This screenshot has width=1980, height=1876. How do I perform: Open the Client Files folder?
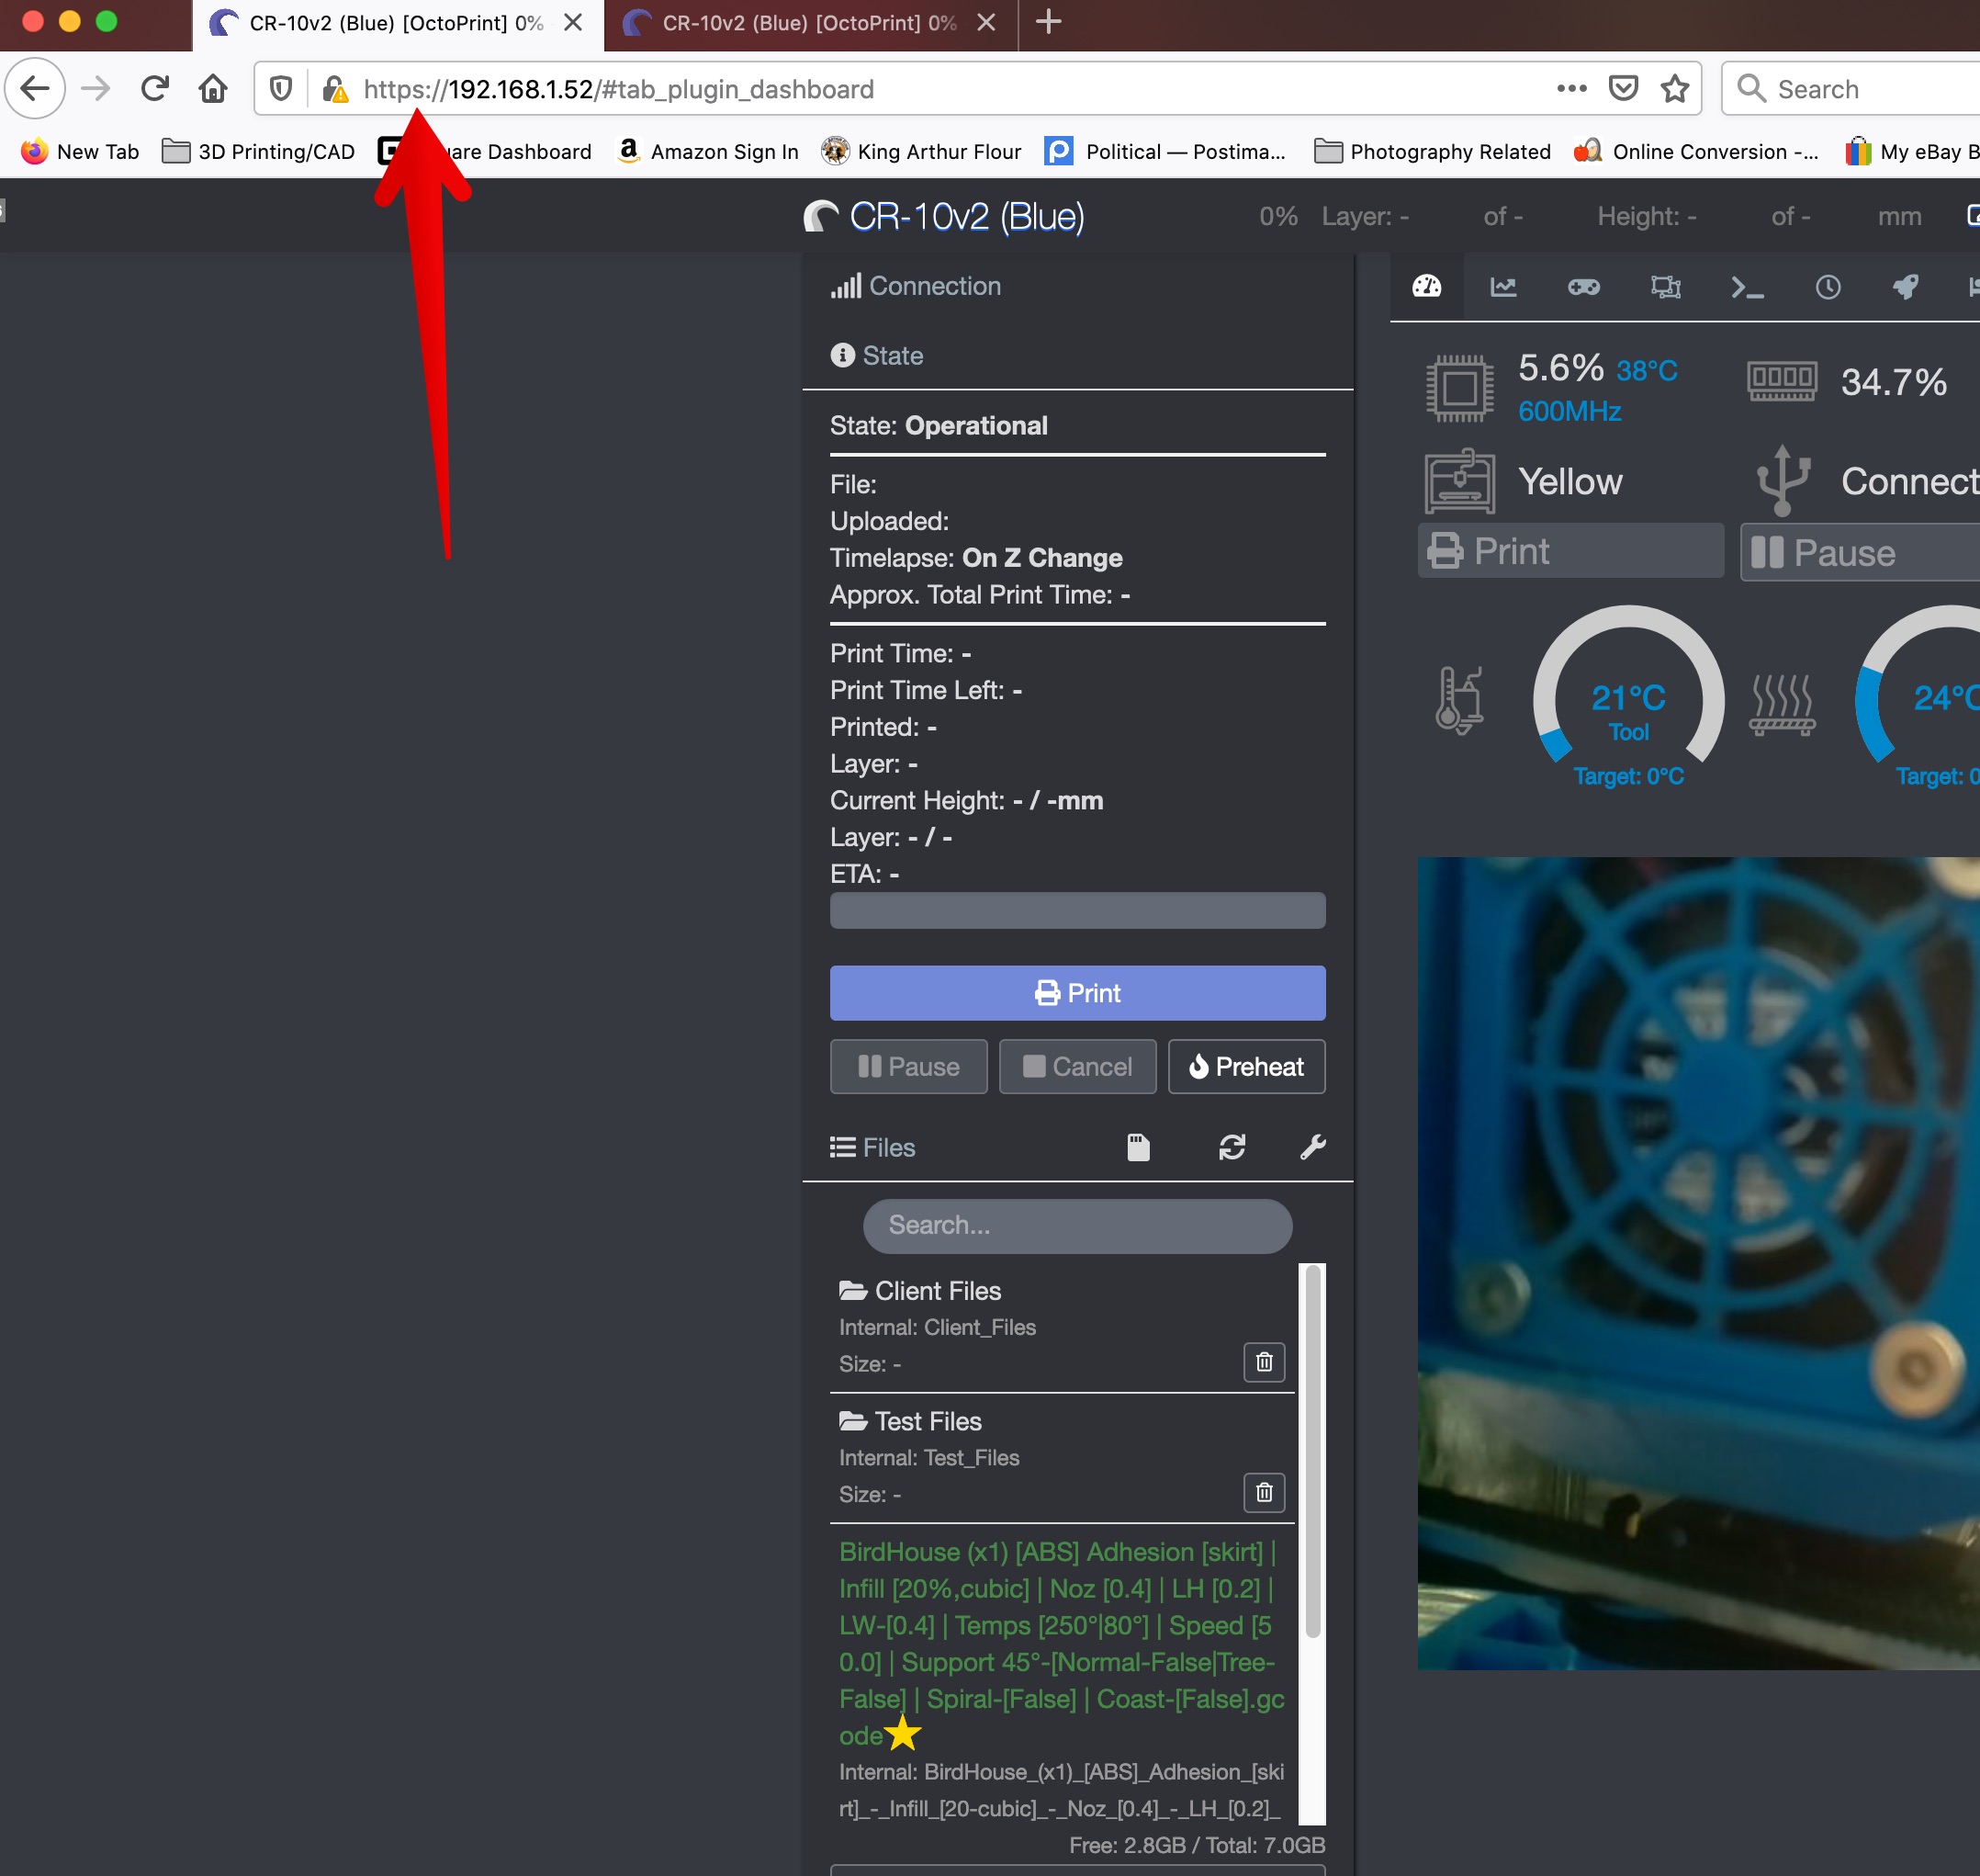[937, 1291]
